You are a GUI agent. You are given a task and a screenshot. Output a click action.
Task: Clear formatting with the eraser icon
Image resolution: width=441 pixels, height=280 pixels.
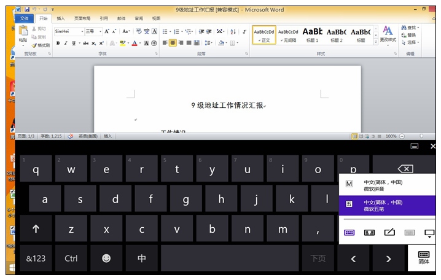138,31
